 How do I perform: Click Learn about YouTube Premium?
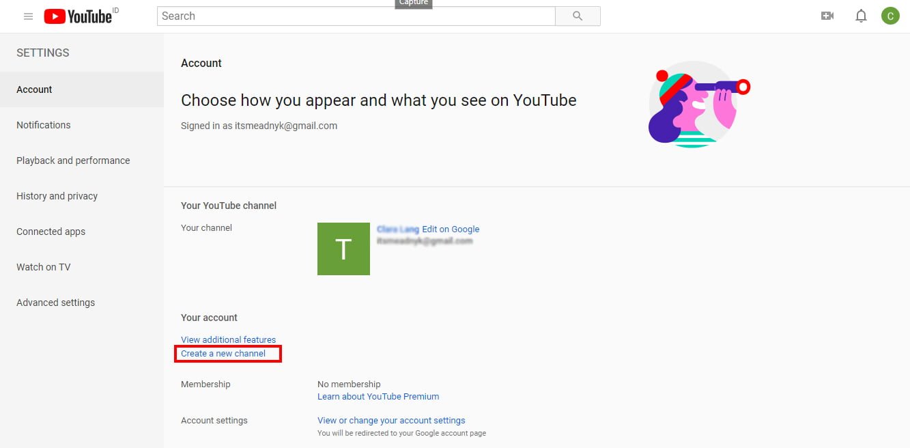tap(378, 396)
